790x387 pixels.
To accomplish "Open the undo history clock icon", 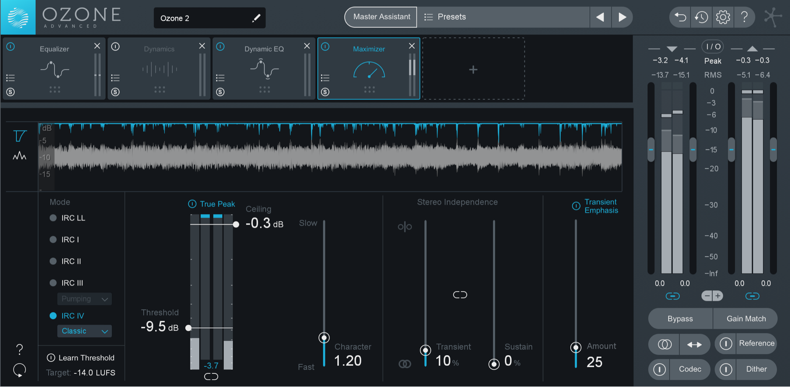I will tap(701, 17).
